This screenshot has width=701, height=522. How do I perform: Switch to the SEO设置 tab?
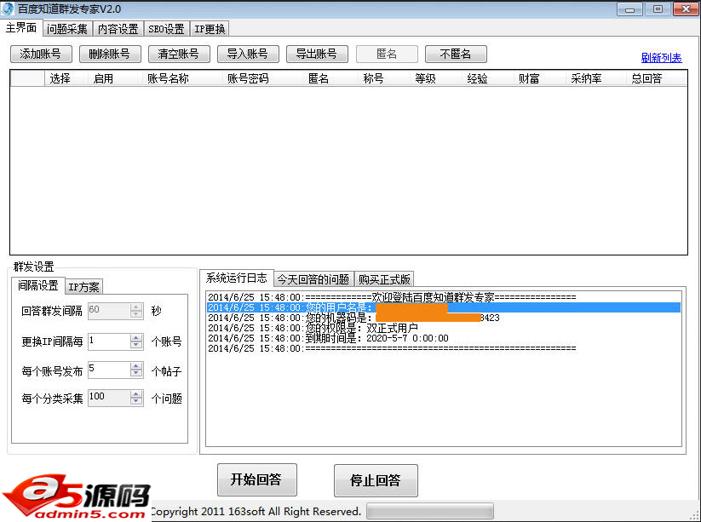pos(165,28)
